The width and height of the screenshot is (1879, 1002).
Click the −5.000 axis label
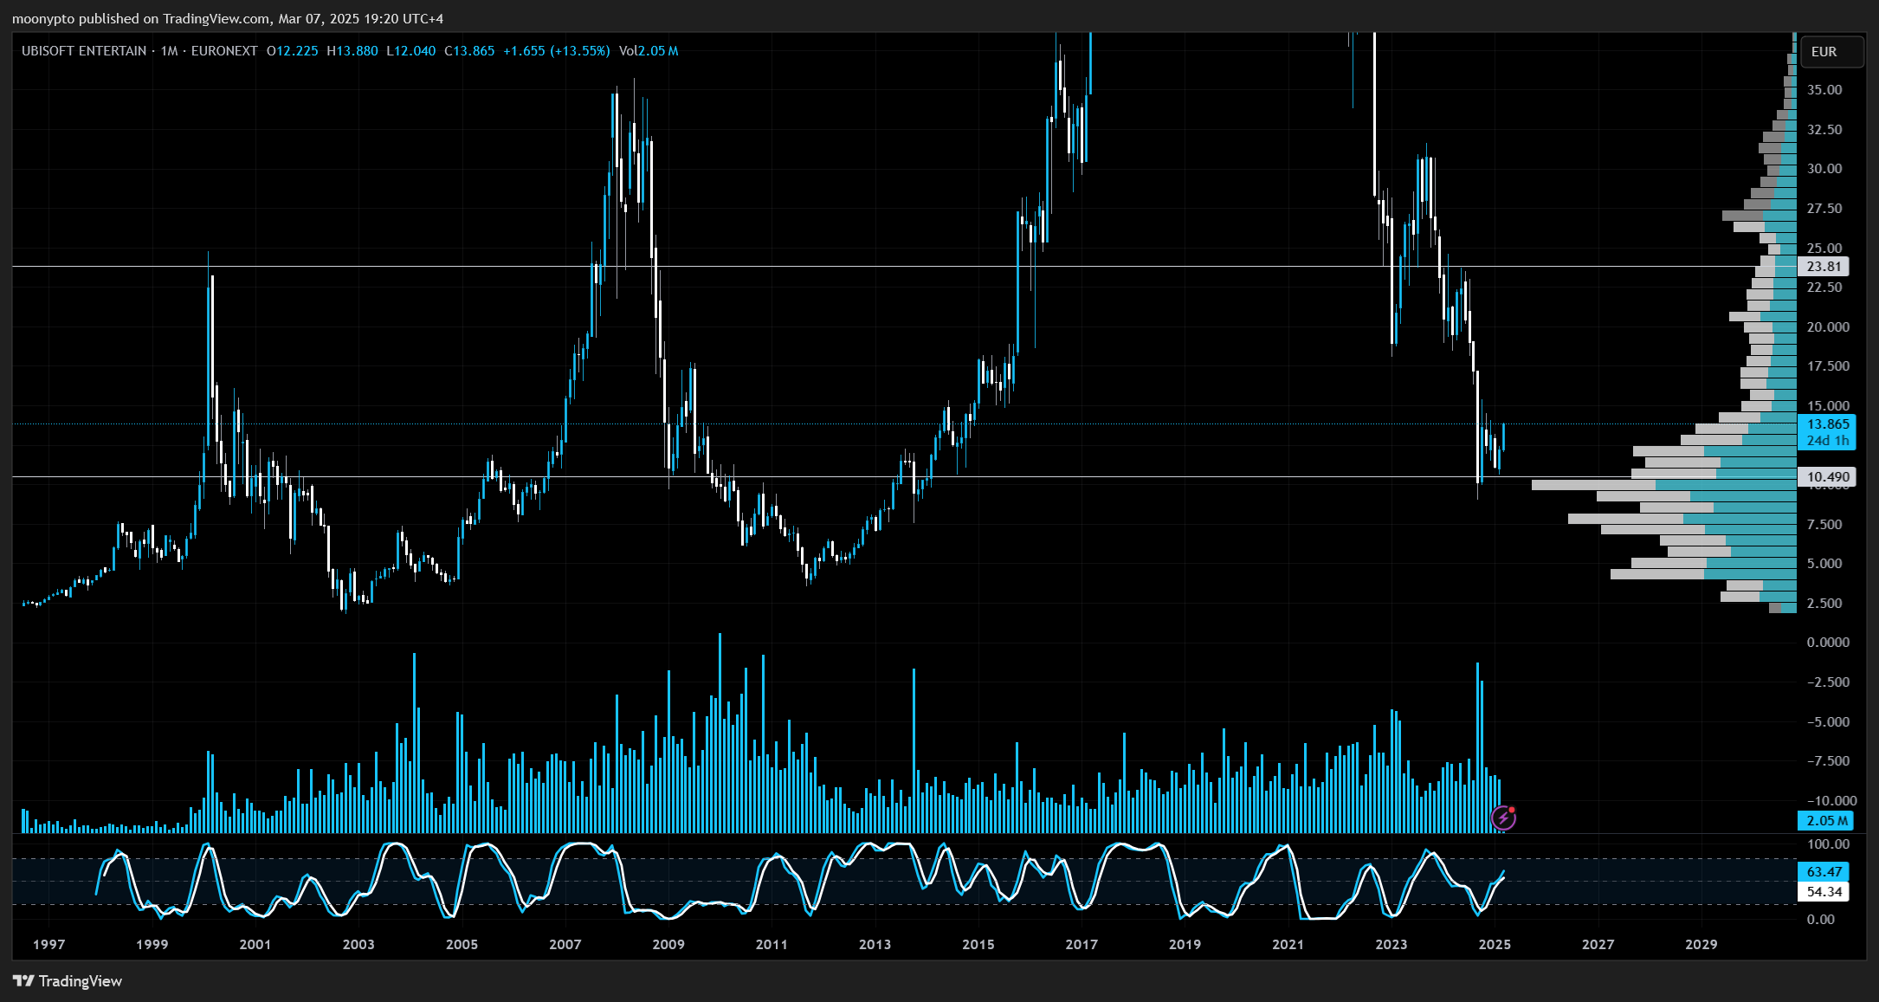1828,722
